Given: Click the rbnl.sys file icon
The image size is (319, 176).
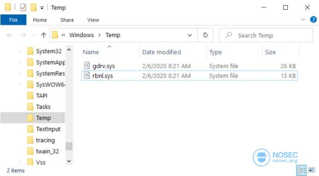Looking at the screenshot, I should pyautogui.click(x=87, y=75).
